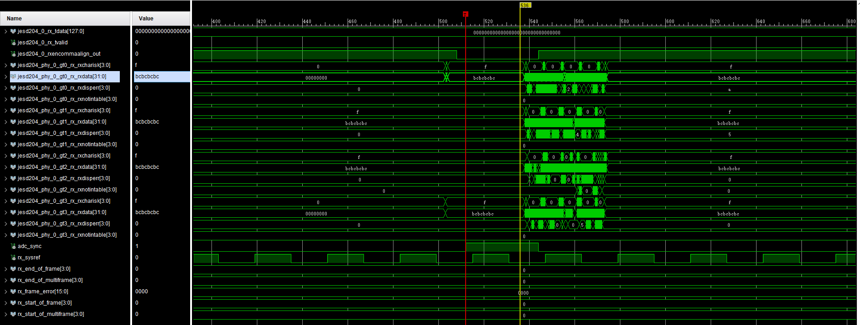860x325 pixels.
Task: Select rx_end_of_multiframe[3:0] signal name
Action: [x=50, y=280]
